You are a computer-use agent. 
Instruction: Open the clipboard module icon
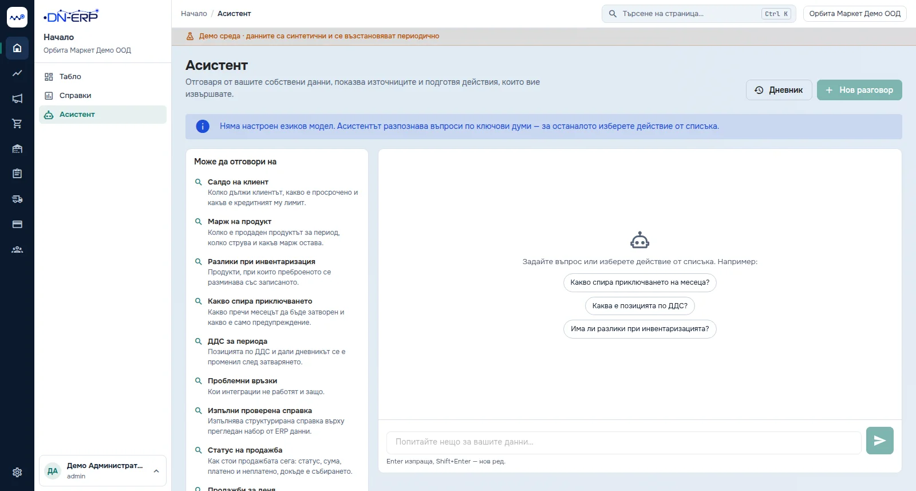coord(17,174)
